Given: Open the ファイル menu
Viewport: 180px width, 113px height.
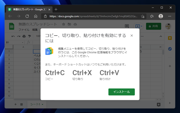Looking at the screenshot, I should pyautogui.click(x=24, y=30).
